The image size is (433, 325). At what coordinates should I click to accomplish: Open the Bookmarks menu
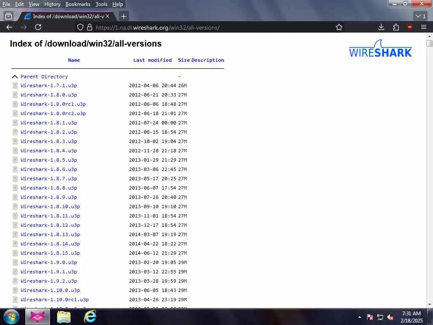pyautogui.click(x=78, y=4)
